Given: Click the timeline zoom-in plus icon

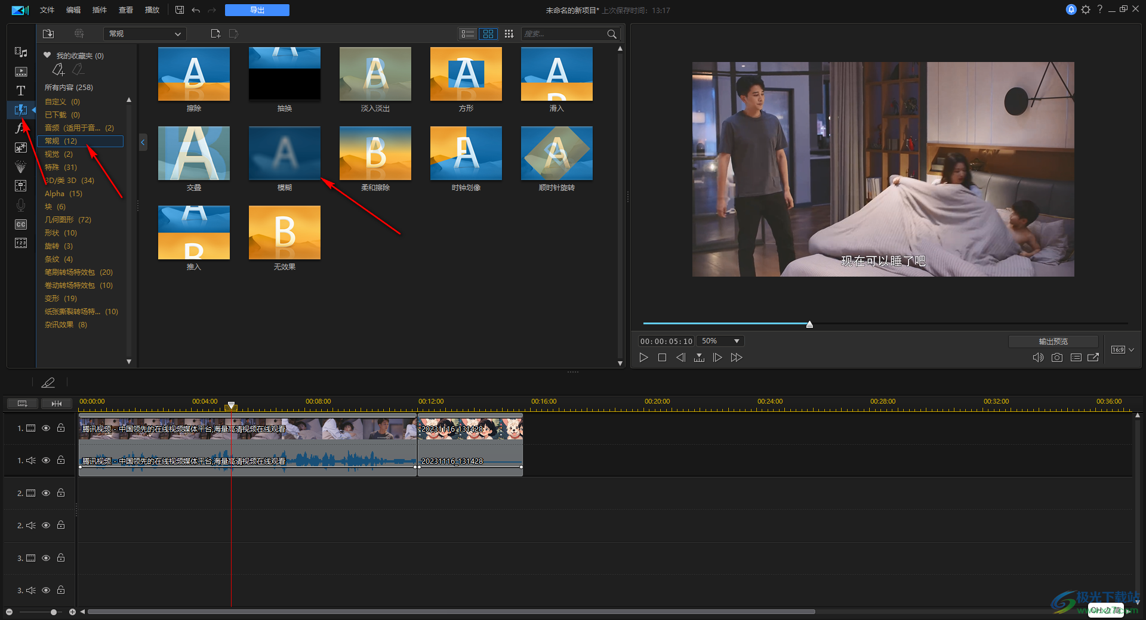Looking at the screenshot, I should 72,612.
